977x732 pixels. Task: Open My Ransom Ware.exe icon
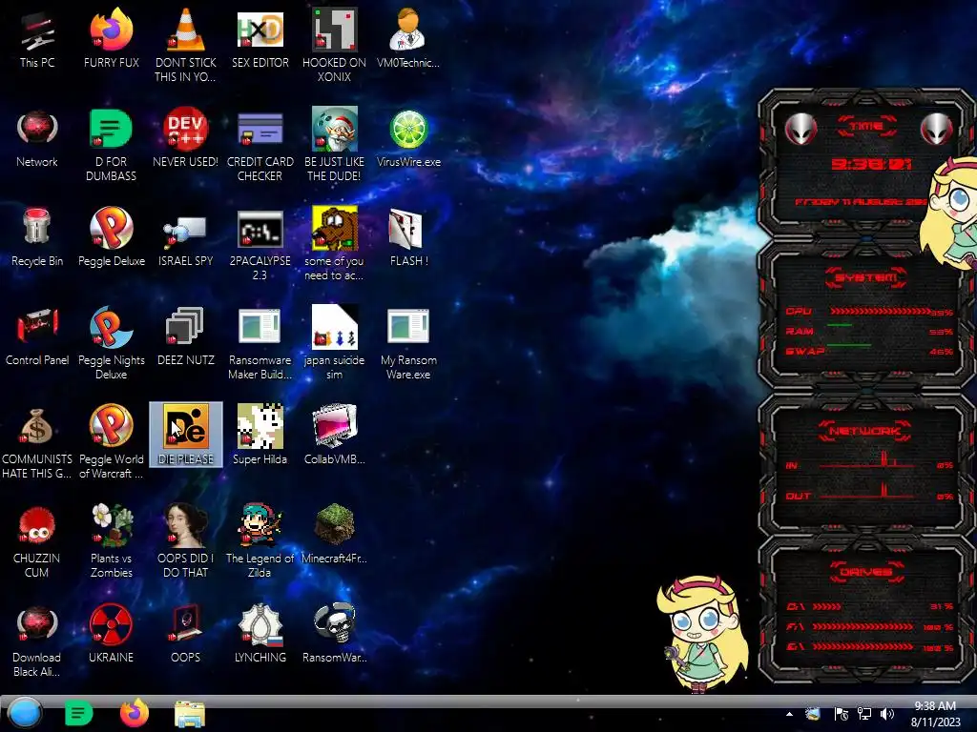click(x=408, y=342)
